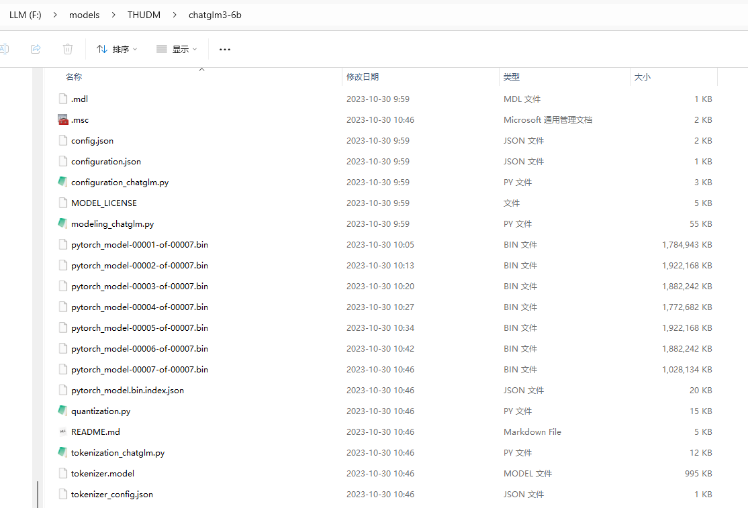
Task: Select file name configuration.json
Action: tap(106, 162)
